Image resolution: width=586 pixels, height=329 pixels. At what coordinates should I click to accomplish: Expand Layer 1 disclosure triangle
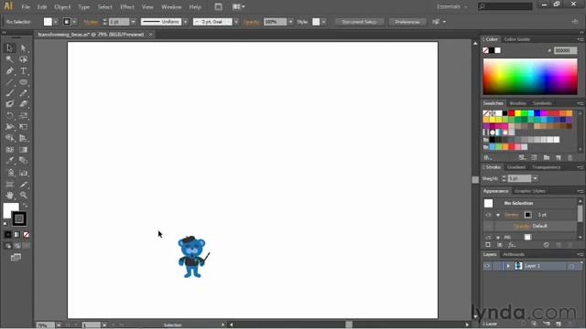(x=508, y=266)
